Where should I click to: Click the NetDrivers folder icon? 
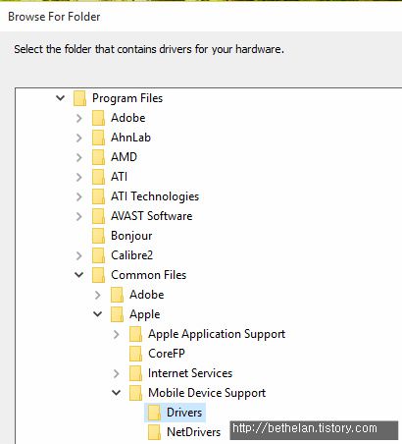154,432
